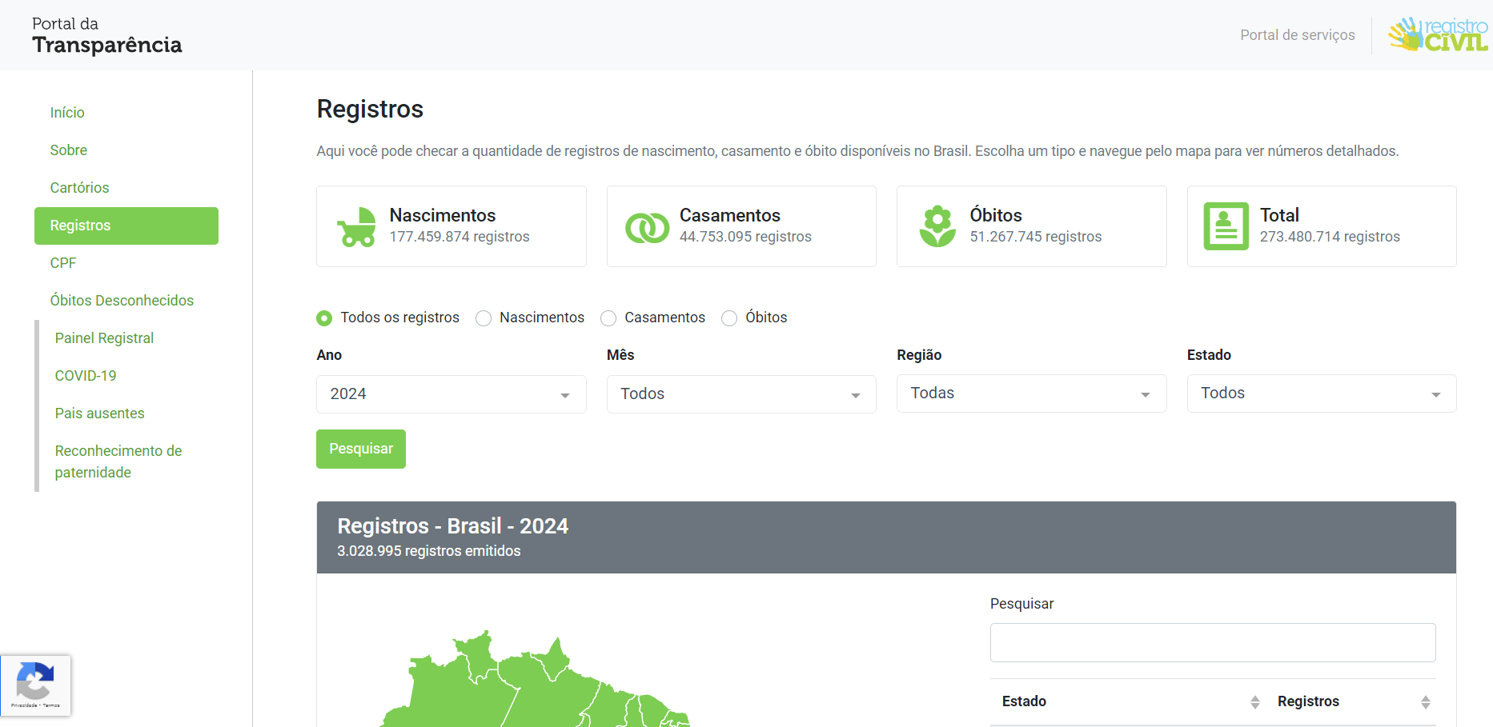1493x727 pixels.
Task: Choose the Óbitos radio option
Action: coord(729,318)
